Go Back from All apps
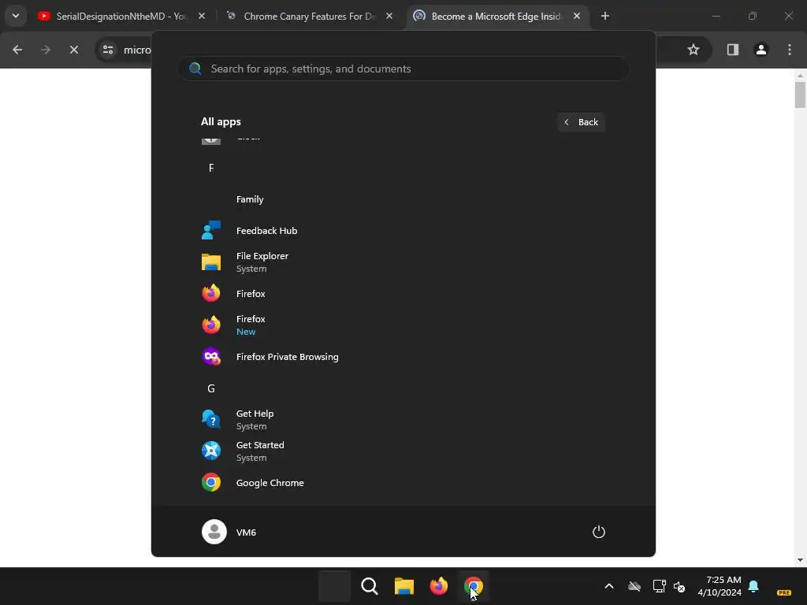The height and width of the screenshot is (605, 807). (581, 122)
